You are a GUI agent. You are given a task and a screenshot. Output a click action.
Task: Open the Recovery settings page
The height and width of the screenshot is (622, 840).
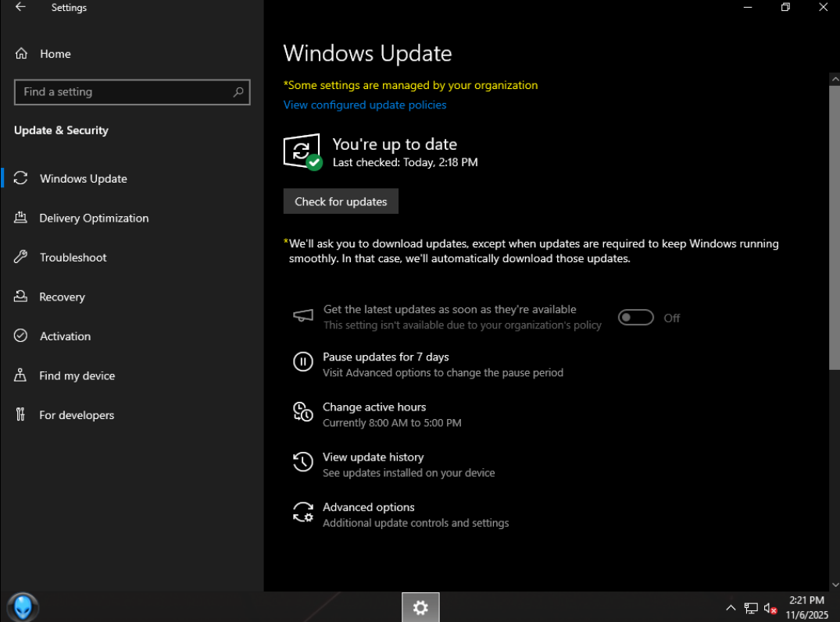click(x=62, y=297)
